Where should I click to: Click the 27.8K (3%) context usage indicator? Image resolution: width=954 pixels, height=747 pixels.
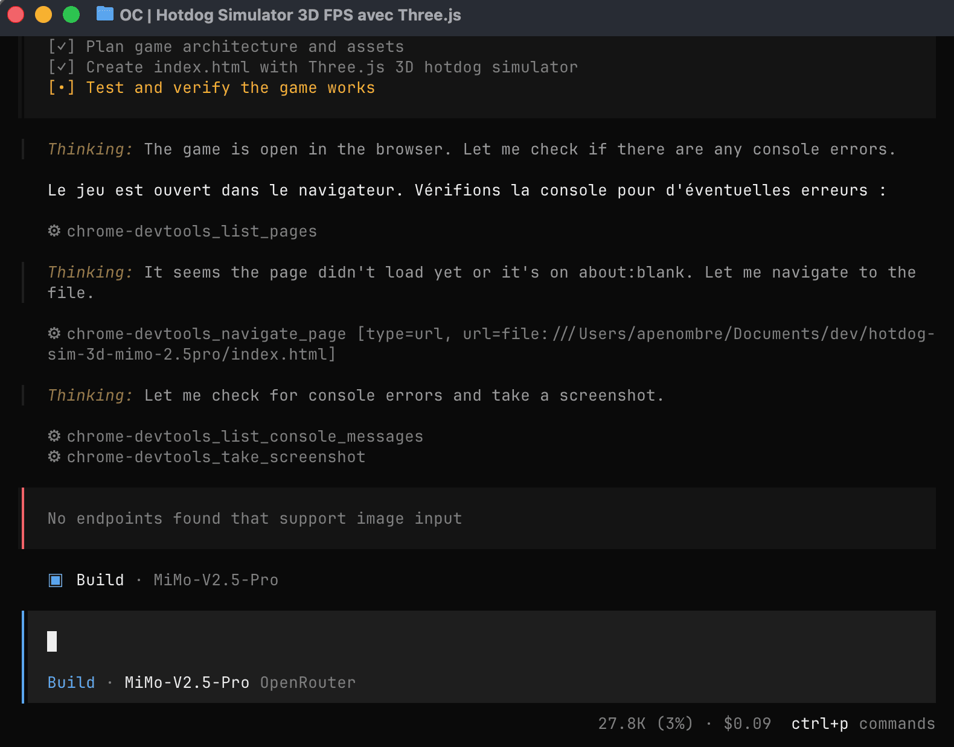pyautogui.click(x=645, y=723)
